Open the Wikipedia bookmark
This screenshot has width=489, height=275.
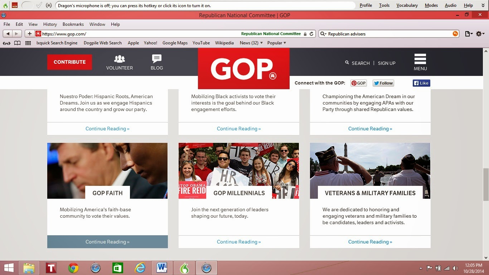coord(224,43)
